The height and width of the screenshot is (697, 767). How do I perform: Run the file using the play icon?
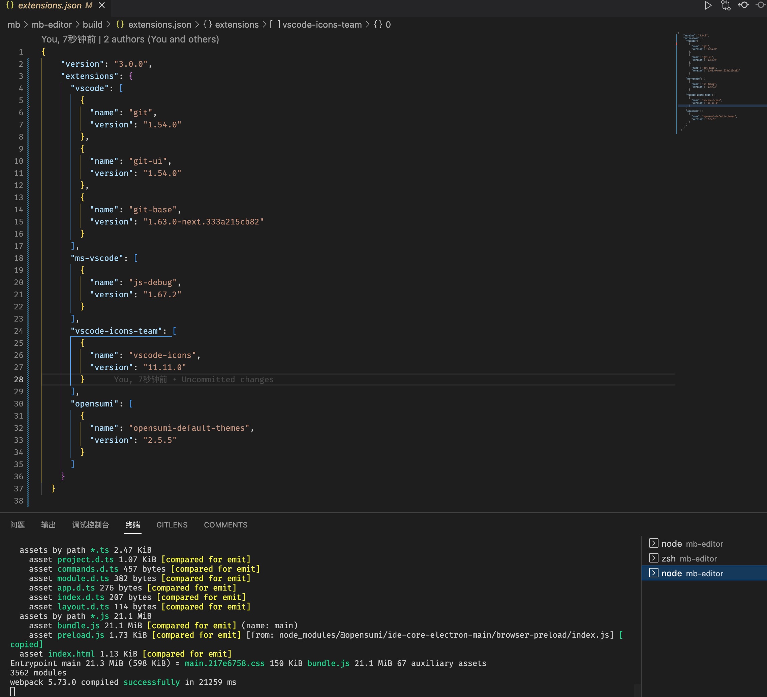[708, 6]
